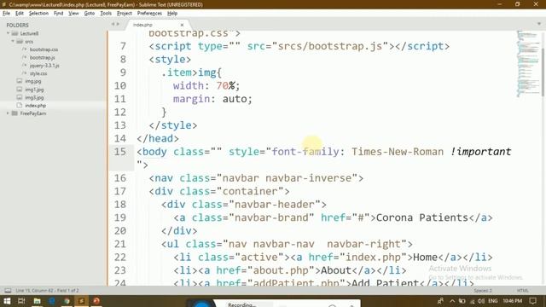This screenshot has width=546, height=307.
Task: Click "navbar-header" class value
Action: tap(275, 205)
